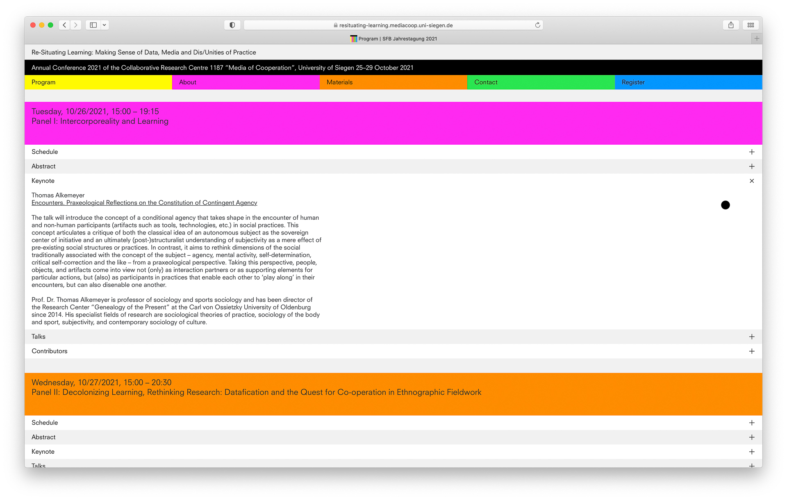The image size is (787, 500).
Task: Go forward with Safari forward arrow
Action: (x=76, y=25)
